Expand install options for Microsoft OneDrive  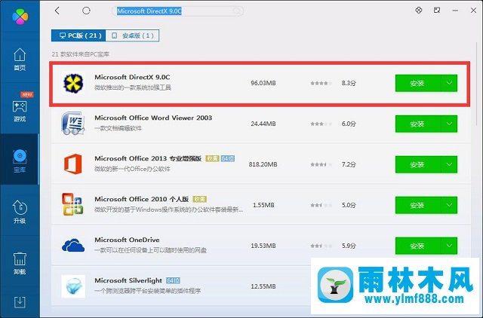[450, 246]
